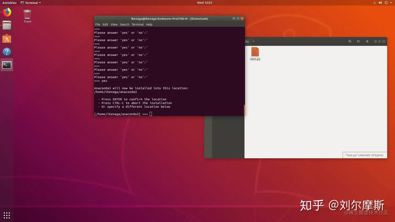The height and width of the screenshot is (222, 395).
Task: Show Applications grid in the dock
Action: [7, 215]
